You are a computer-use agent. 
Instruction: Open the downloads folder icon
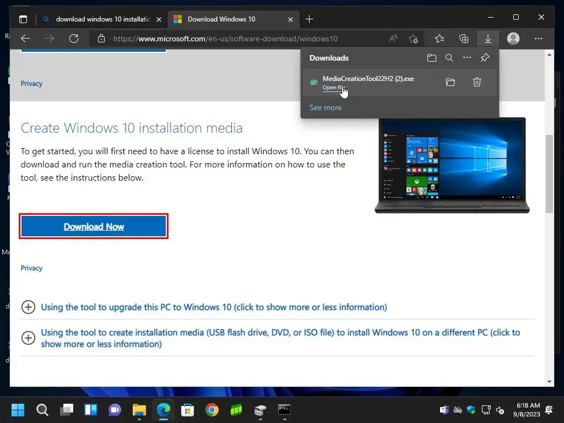click(432, 57)
